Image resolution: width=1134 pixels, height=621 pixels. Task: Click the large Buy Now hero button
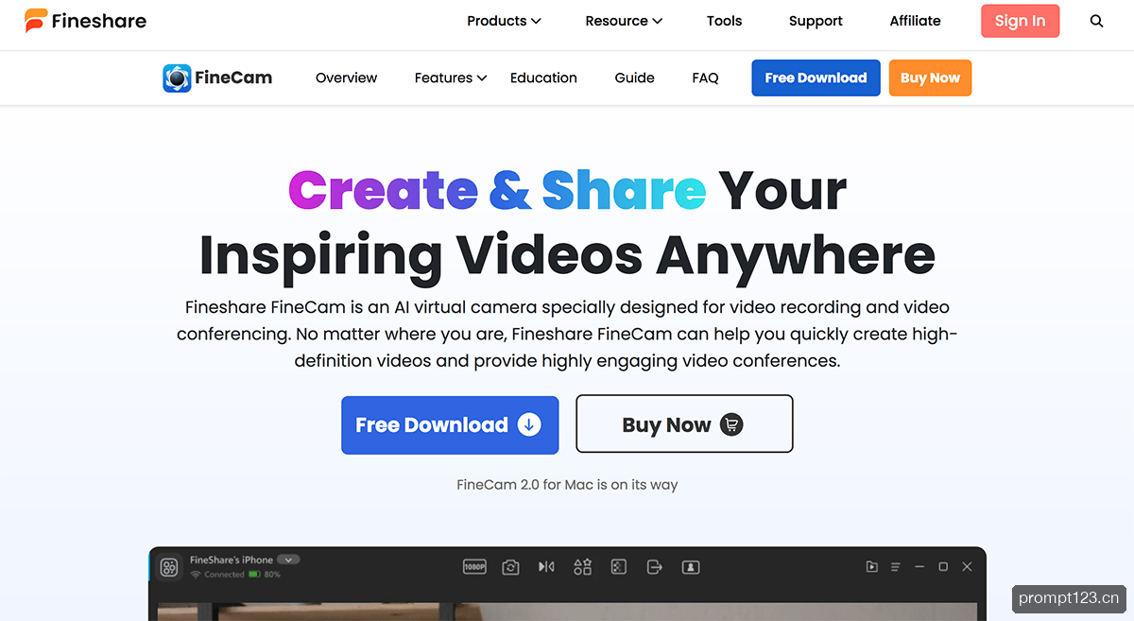(684, 425)
